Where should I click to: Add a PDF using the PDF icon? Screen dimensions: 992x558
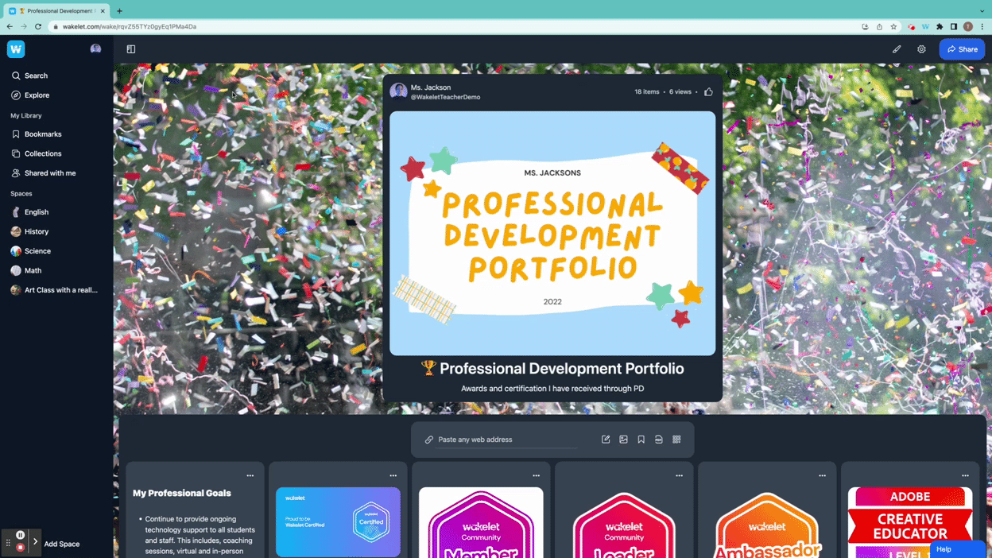pyautogui.click(x=659, y=440)
